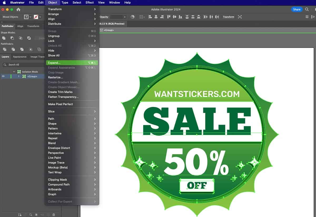Click Horizontal Align Left in control bar

[x=150, y=17]
